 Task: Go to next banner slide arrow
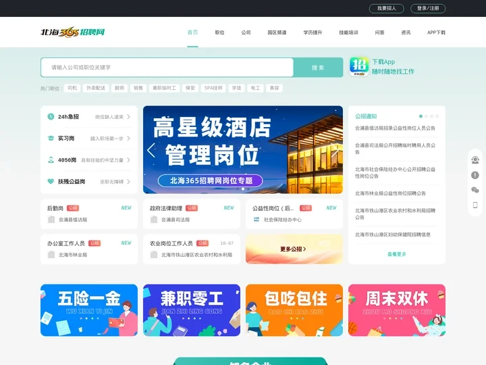(335, 150)
